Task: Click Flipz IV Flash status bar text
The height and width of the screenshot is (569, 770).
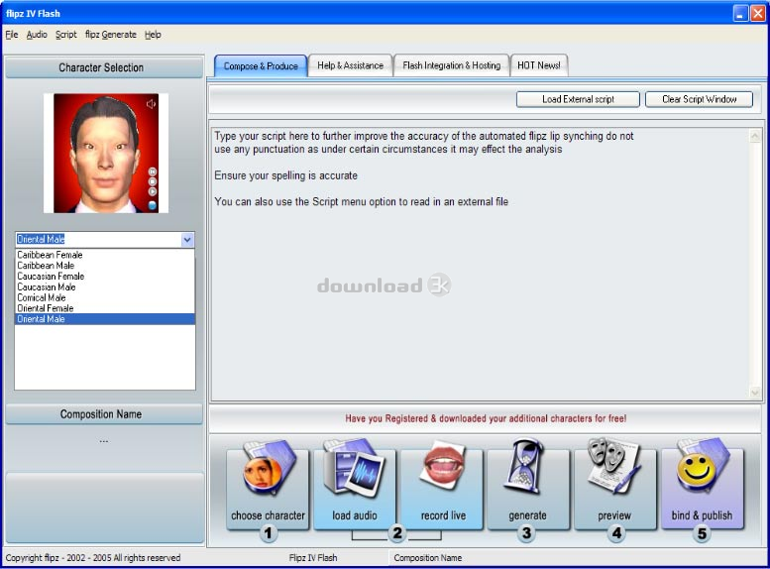Action: [313, 558]
